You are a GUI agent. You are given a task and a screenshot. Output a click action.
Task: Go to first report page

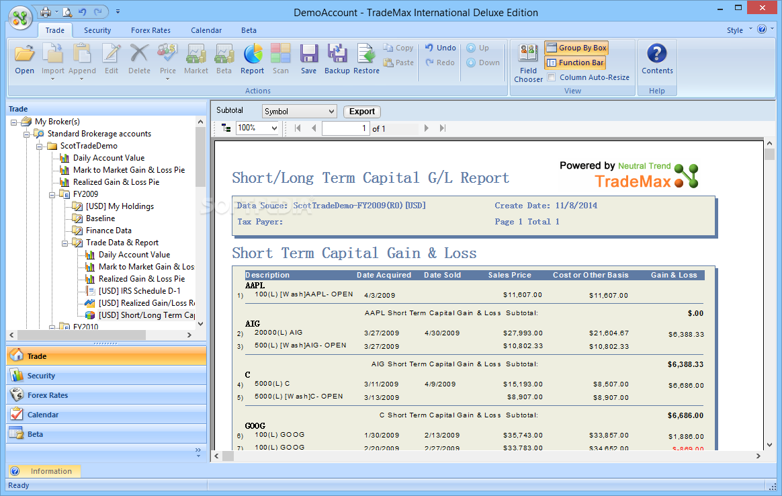tap(298, 128)
